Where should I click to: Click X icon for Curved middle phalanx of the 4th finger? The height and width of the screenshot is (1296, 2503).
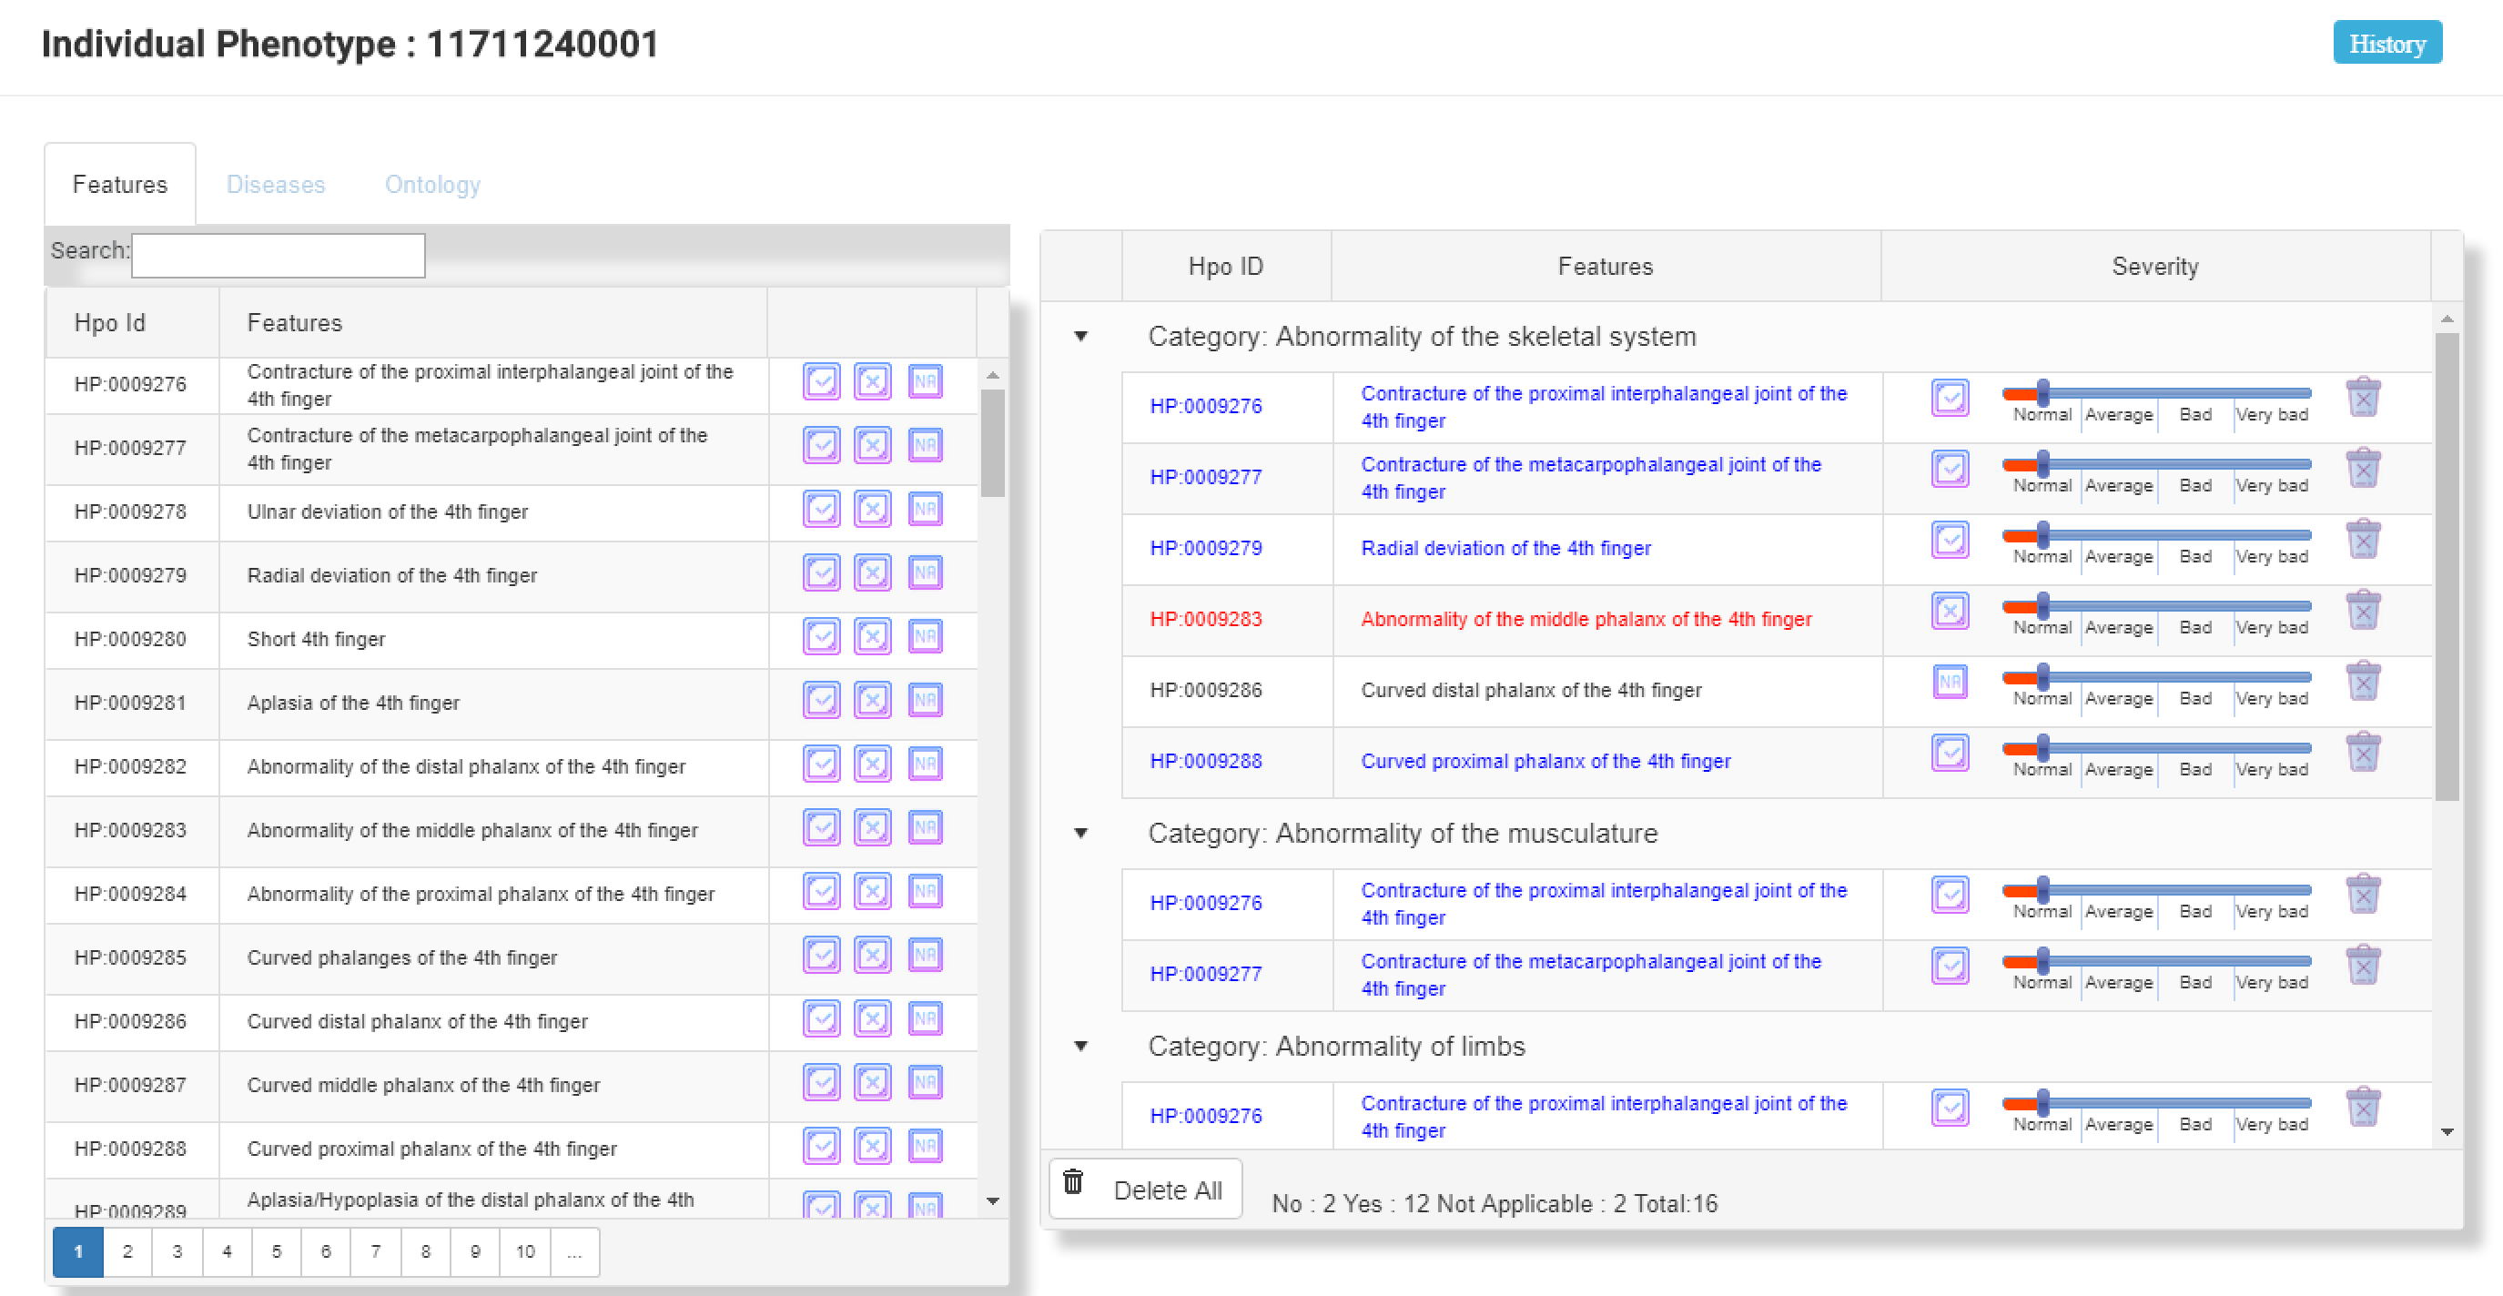(x=872, y=1082)
